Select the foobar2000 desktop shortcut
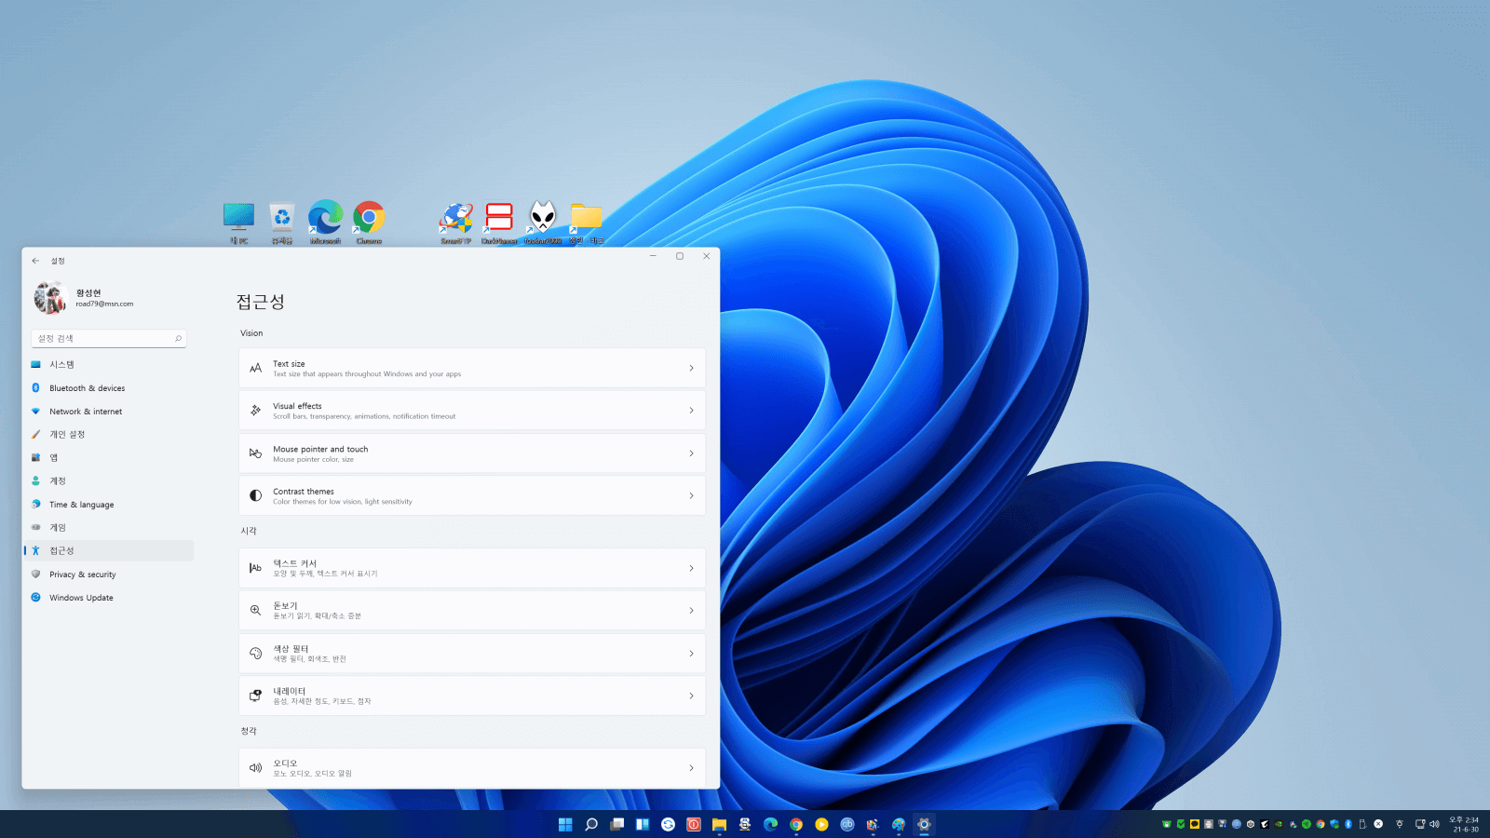This screenshot has width=1490, height=838. pos(543,223)
